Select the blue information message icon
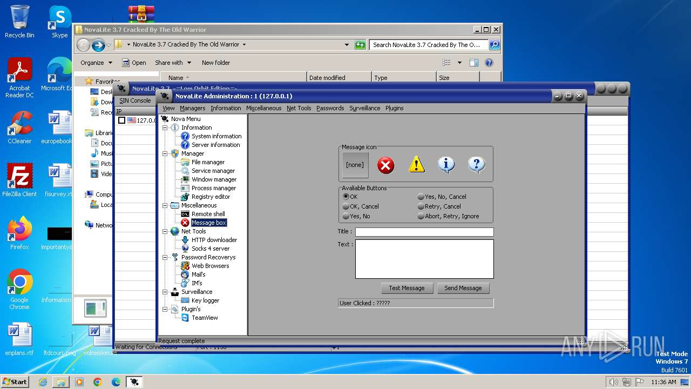The width and height of the screenshot is (691, 389). pyautogui.click(x=446, y=165)
